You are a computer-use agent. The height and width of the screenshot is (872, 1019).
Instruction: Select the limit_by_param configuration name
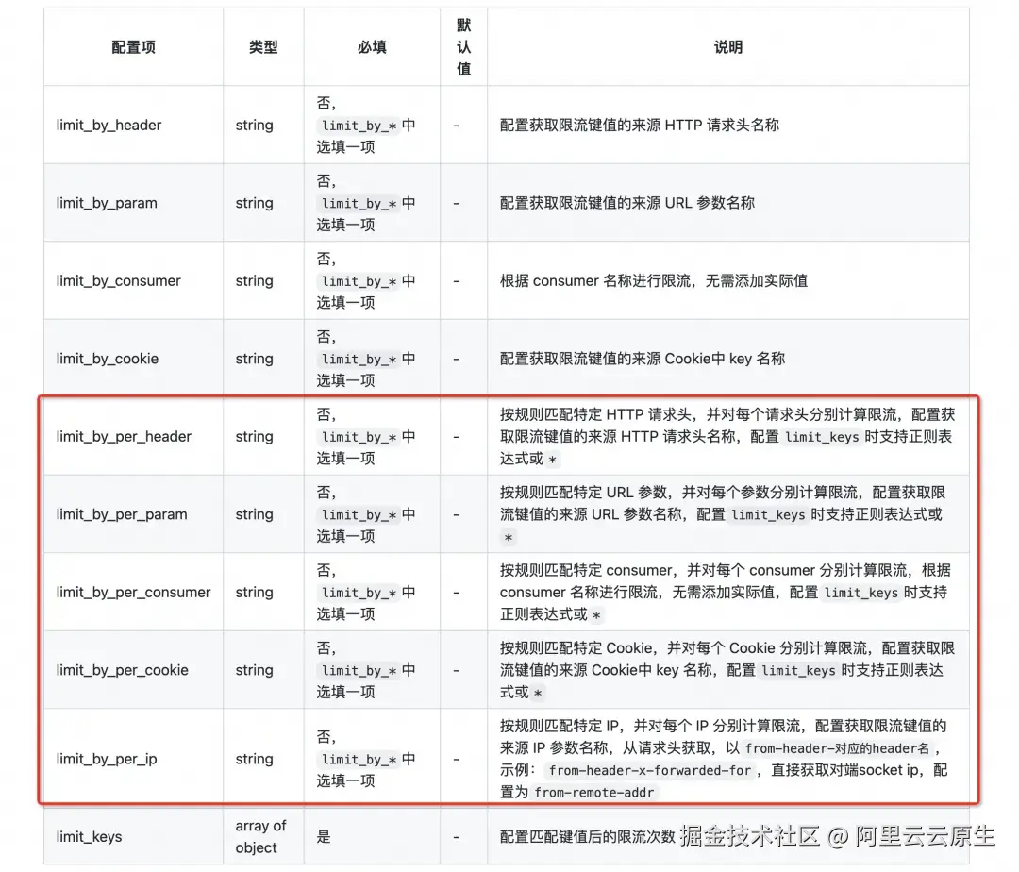[106, 202]
